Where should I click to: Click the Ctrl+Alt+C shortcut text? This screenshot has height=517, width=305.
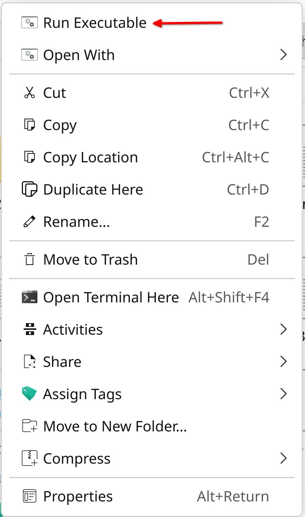point(235,157)
